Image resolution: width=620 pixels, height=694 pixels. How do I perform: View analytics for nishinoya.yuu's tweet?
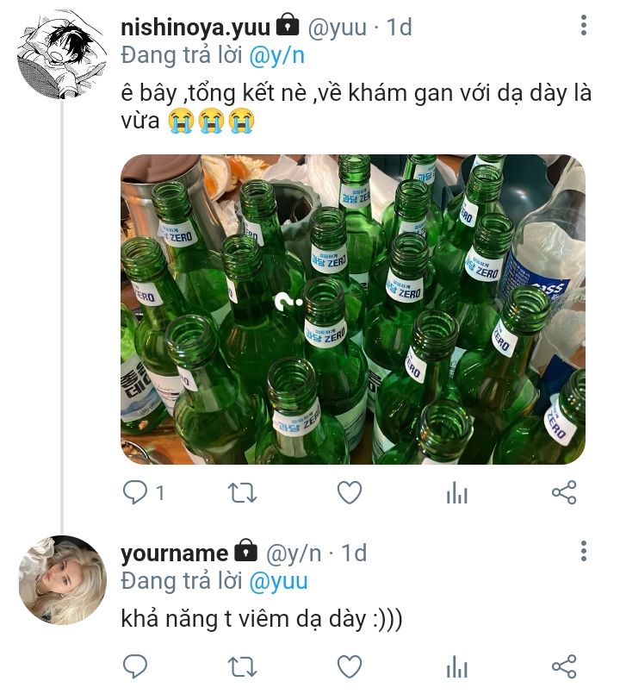point(456,492)
